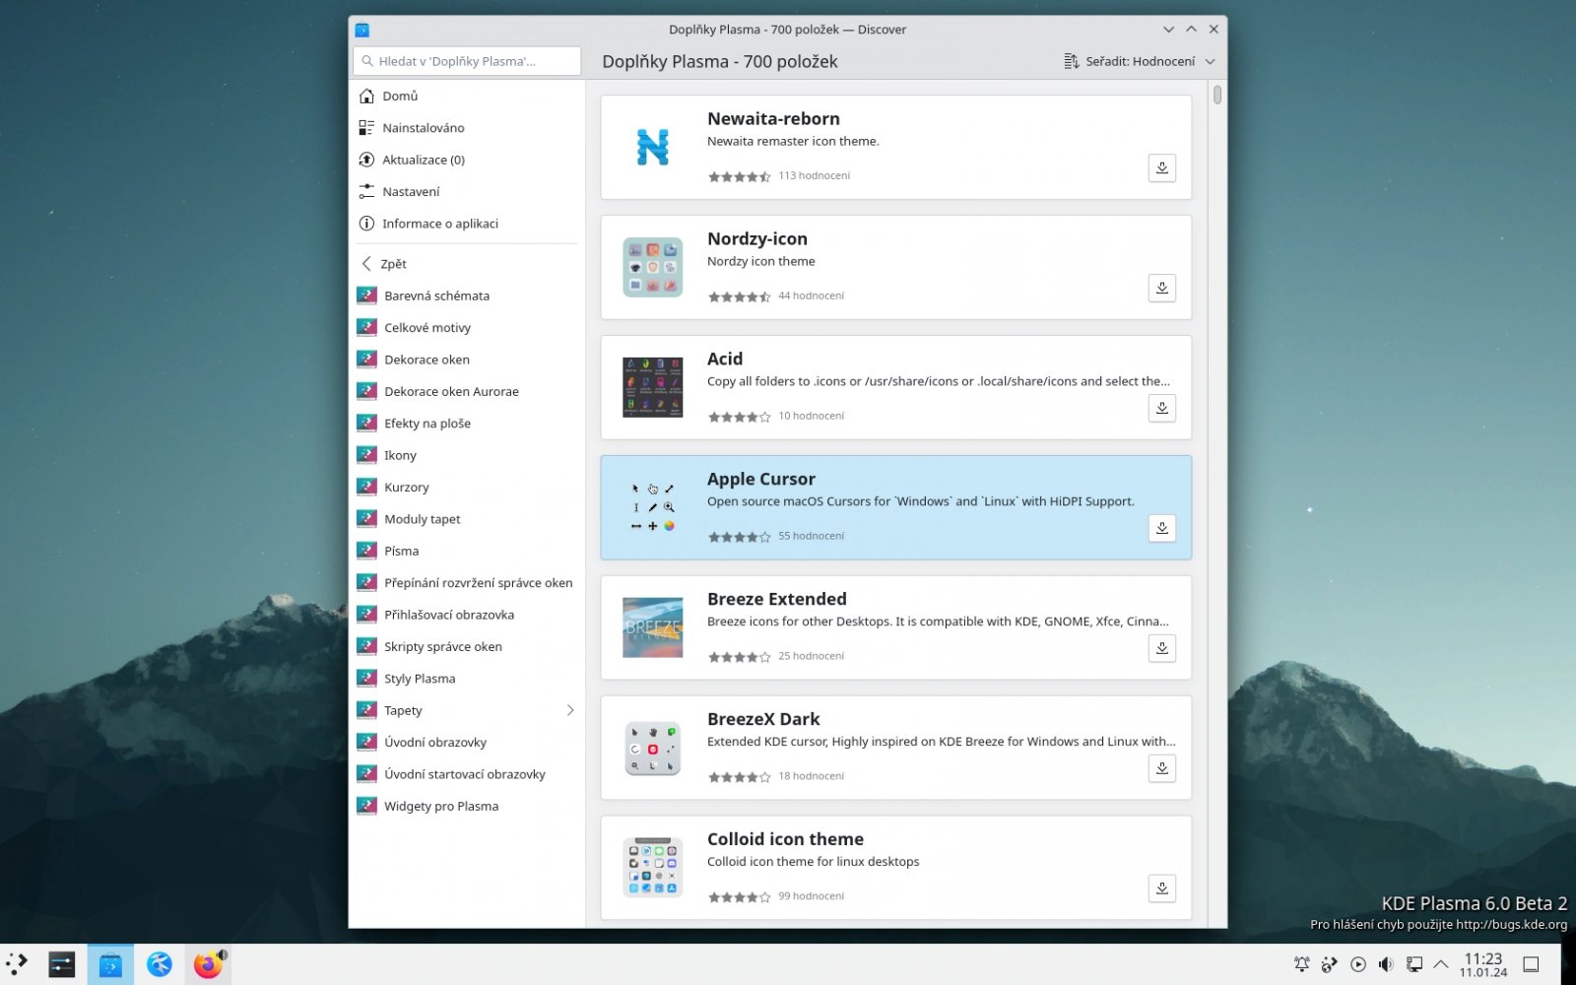Select Úvodní obrazovky category

point(467,742)
